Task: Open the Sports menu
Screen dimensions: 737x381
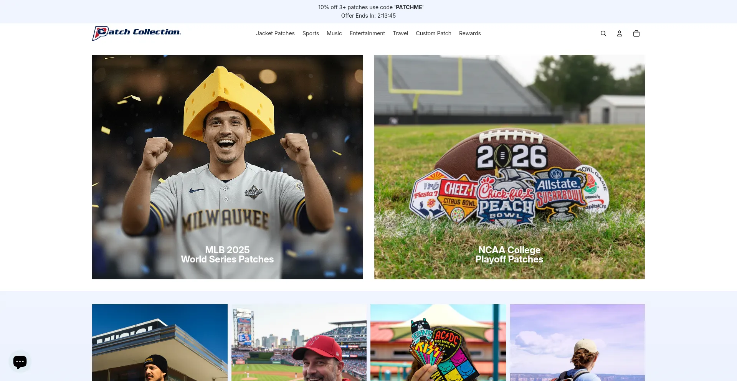Action: tap(311, 33)
